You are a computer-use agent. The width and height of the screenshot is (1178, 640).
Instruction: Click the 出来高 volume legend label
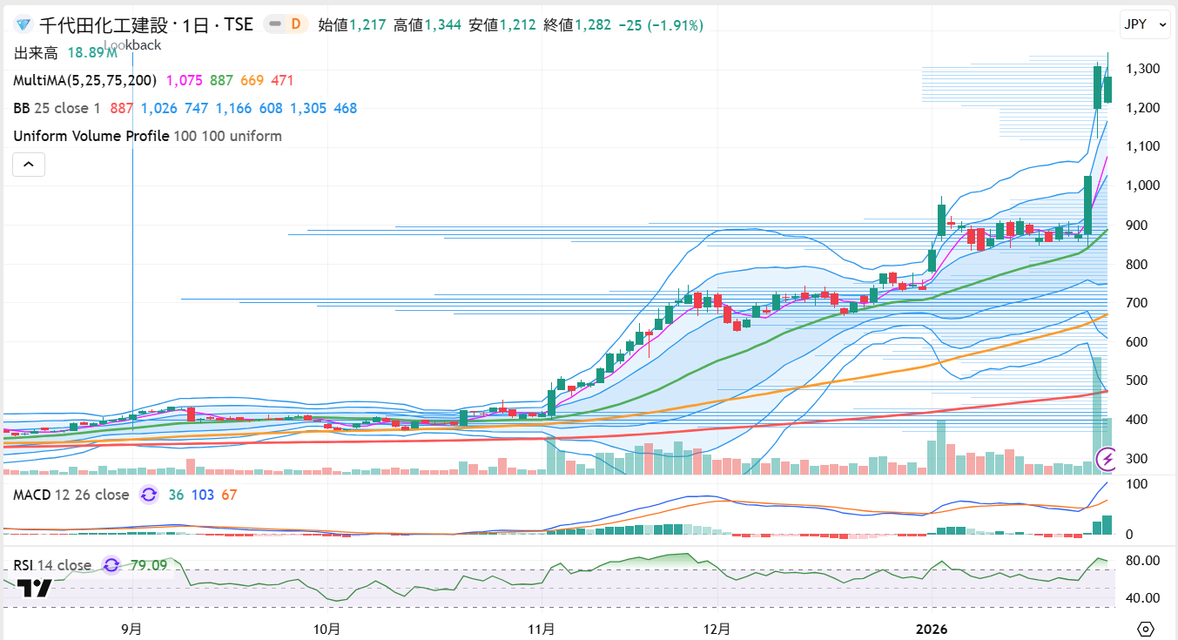[36, 53]
